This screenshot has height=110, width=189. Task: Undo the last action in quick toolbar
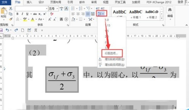point(7,30)
